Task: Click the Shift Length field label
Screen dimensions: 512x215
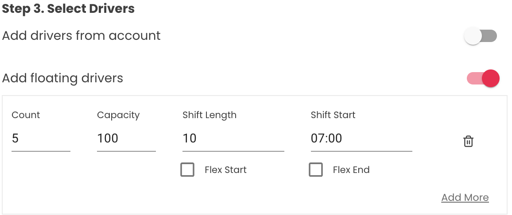Action: click(x=209, y=115)
